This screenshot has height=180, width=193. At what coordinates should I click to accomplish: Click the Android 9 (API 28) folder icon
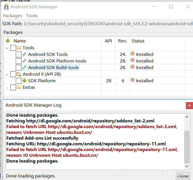point(19,74)
